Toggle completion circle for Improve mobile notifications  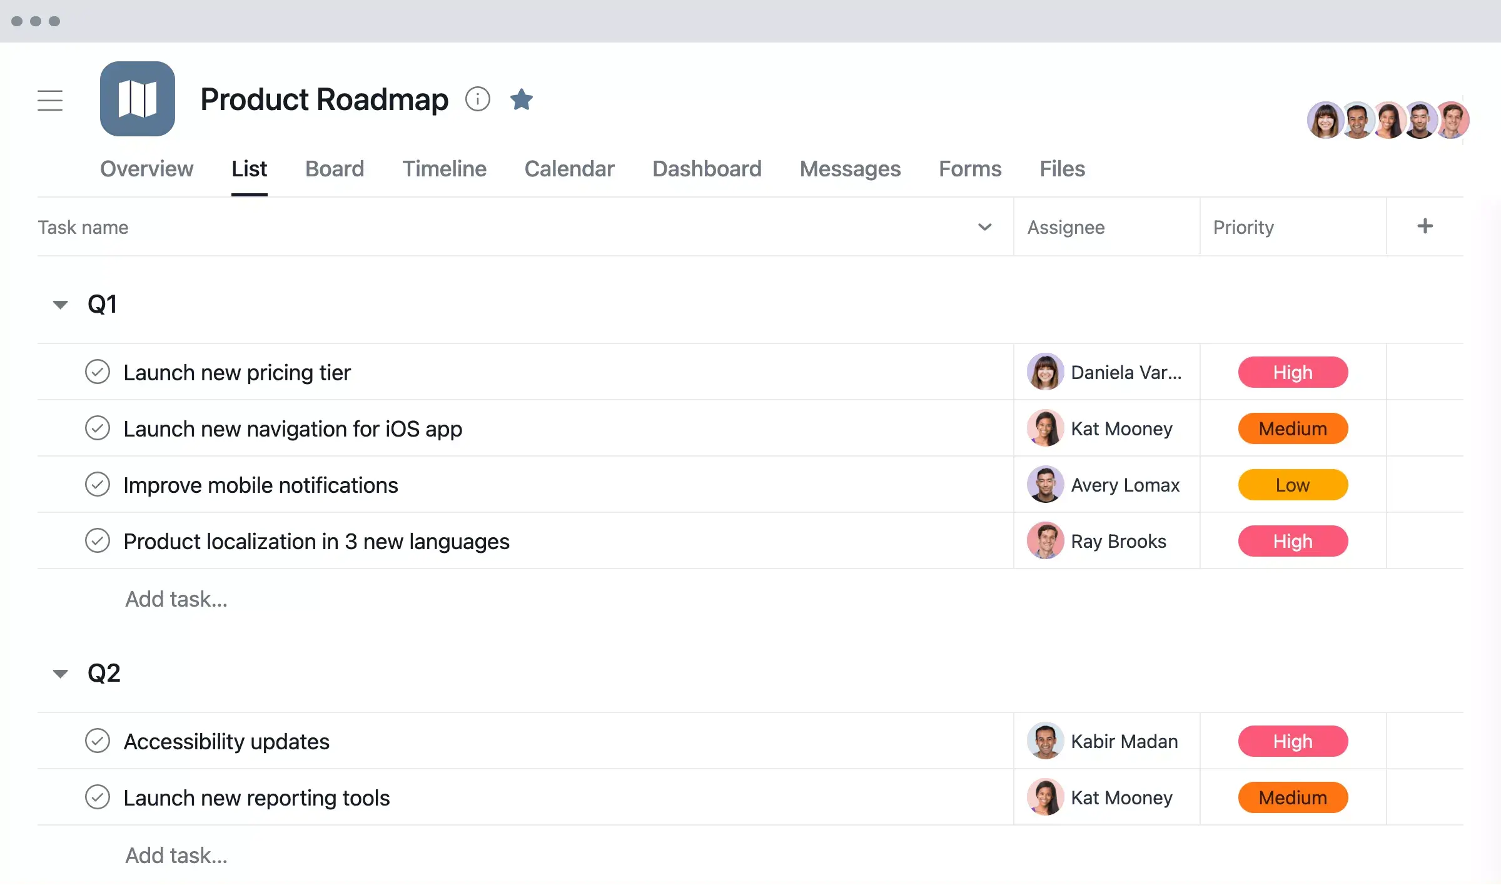tap(98, 483)
